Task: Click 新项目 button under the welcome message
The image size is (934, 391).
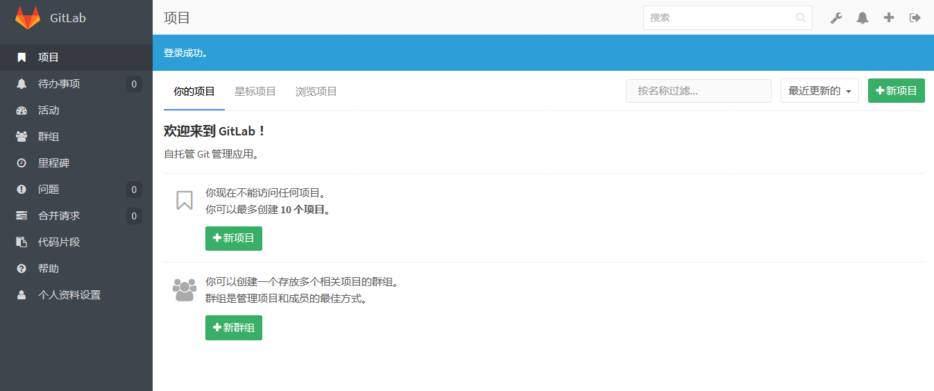Action: [234, 238]
